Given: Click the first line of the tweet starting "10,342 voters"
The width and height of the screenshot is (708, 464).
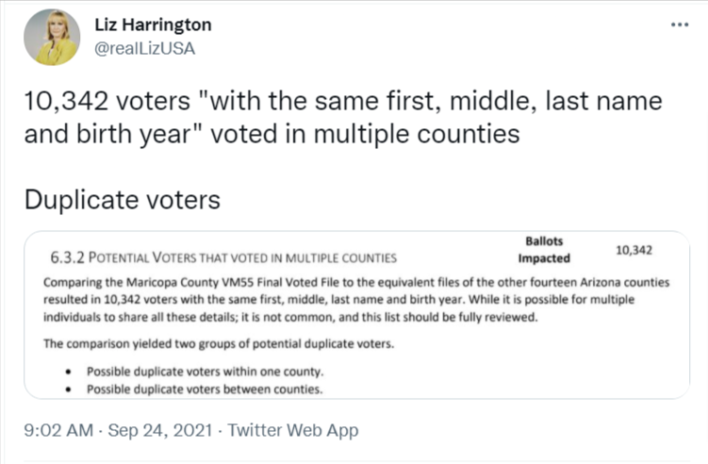Looking at the screenshot, I should pyautogui.click(x=342, y=101).
